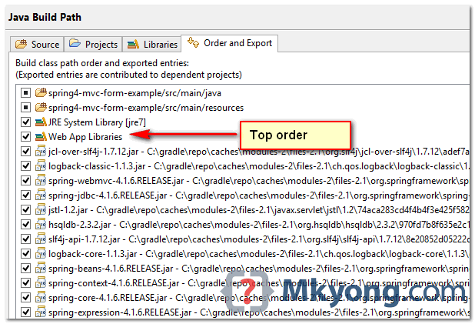Click jar icon of logback-classic-1.1.3.jar
Image resolution: width=475 pixels, height=324 pixels.
41,165
